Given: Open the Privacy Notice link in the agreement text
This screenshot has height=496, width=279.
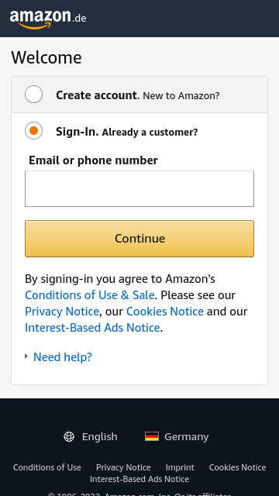Looking at the screenshot, I should (62, 312).
